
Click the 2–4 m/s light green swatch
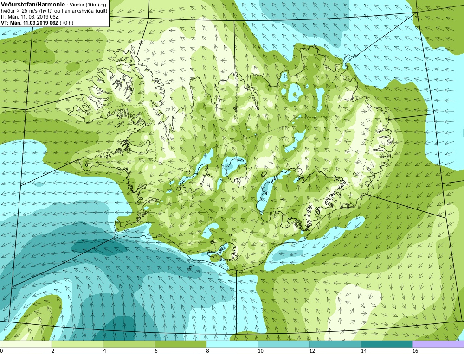77,344
